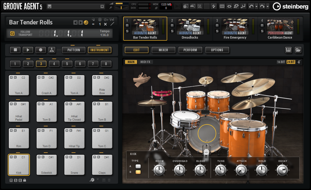Click the undo arrow icon
Viewport: 311px width, 190px height.
click(251, 6)
